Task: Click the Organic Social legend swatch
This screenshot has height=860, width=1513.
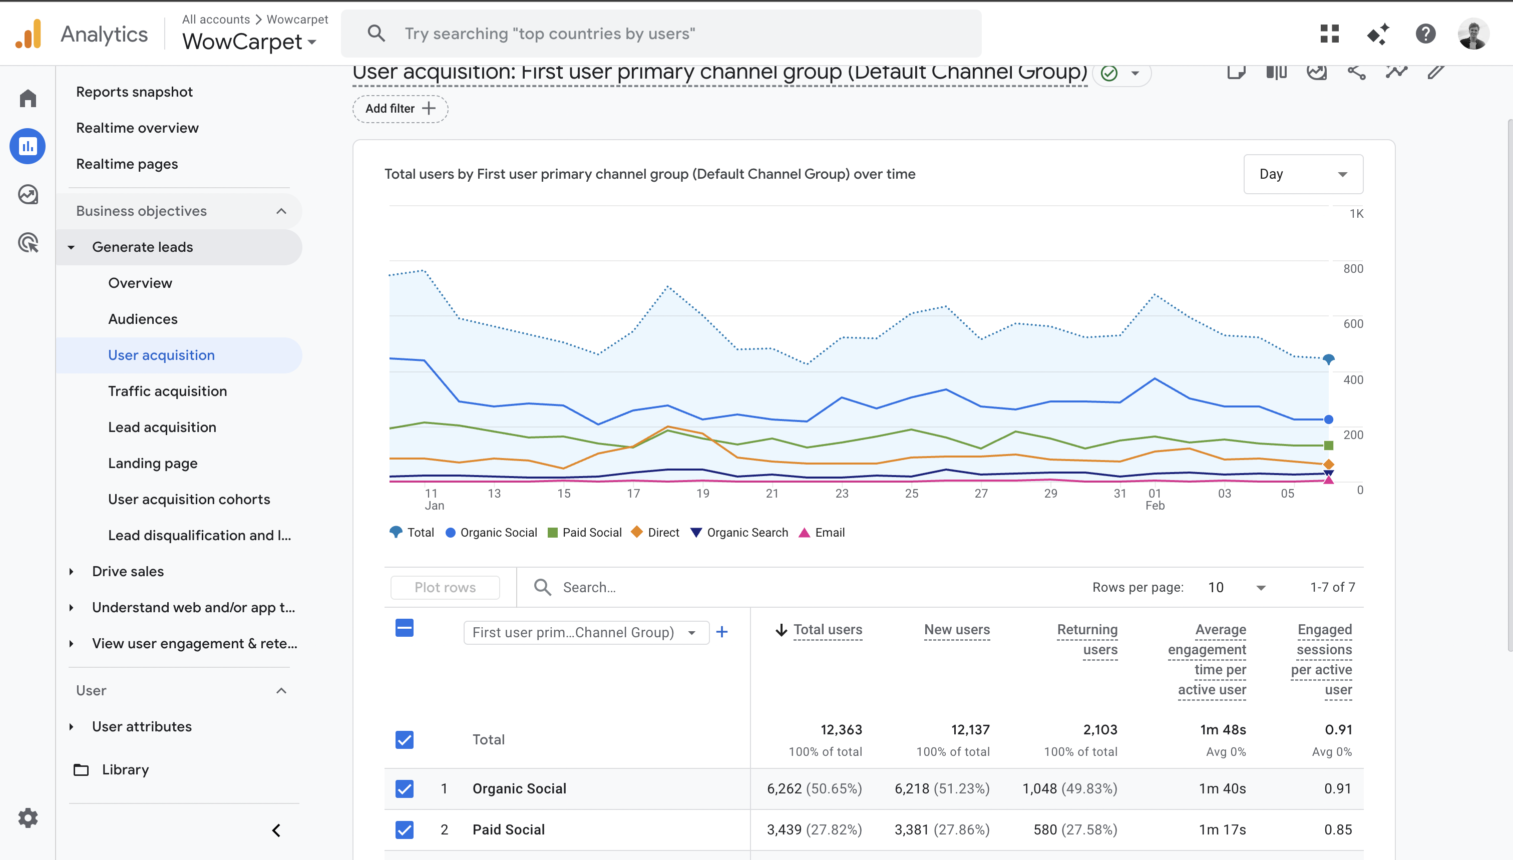Action: pyautogui.click(x=451, y=532)
